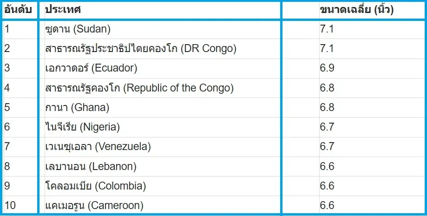Image resolution: width=427 pixels, height=216 pixels.
Task: Click the โคลอมเบีย (Colombia) cell
Action: click(96, 186)
